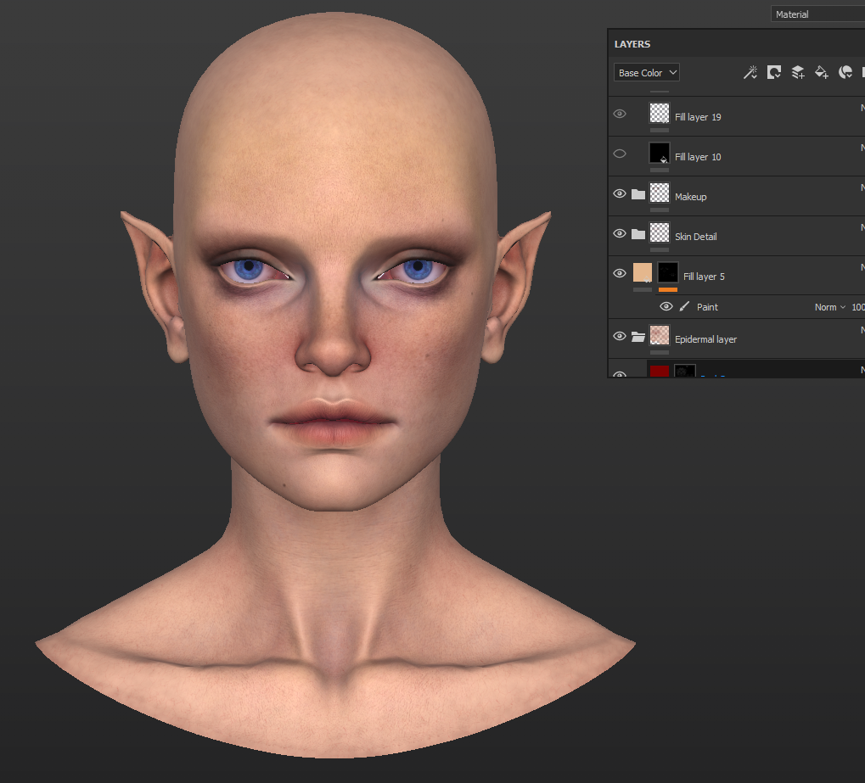The image size is (865, 783).
Task: Click the Add fill layer bucket icon
Action: tap(822, 72)
